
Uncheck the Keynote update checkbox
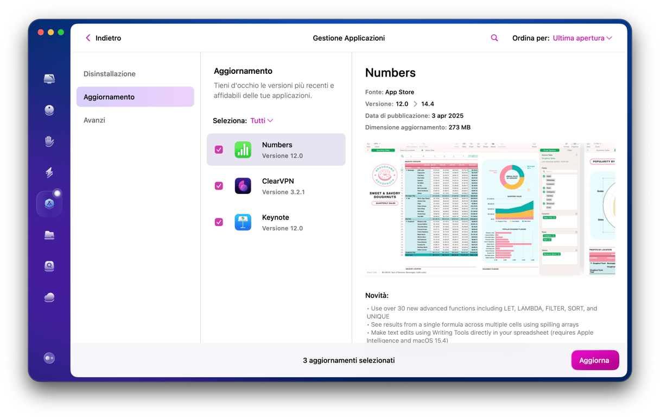tap(219, 222)
